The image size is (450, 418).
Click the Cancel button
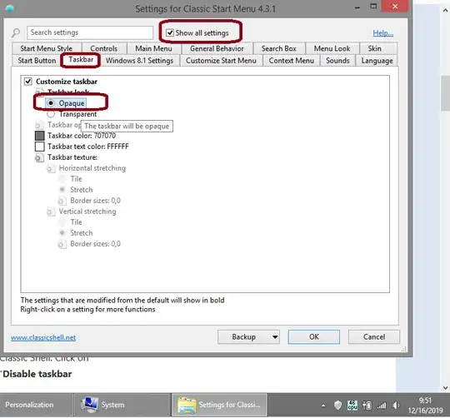coord(374,337)
